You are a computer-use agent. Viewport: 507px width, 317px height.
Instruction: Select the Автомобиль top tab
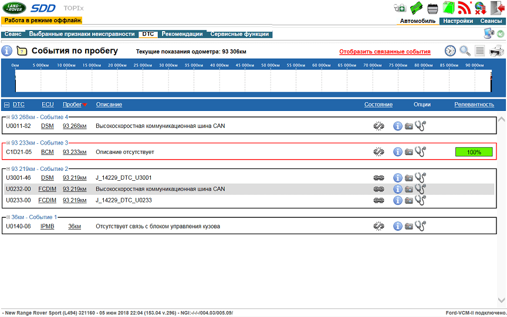418,21
